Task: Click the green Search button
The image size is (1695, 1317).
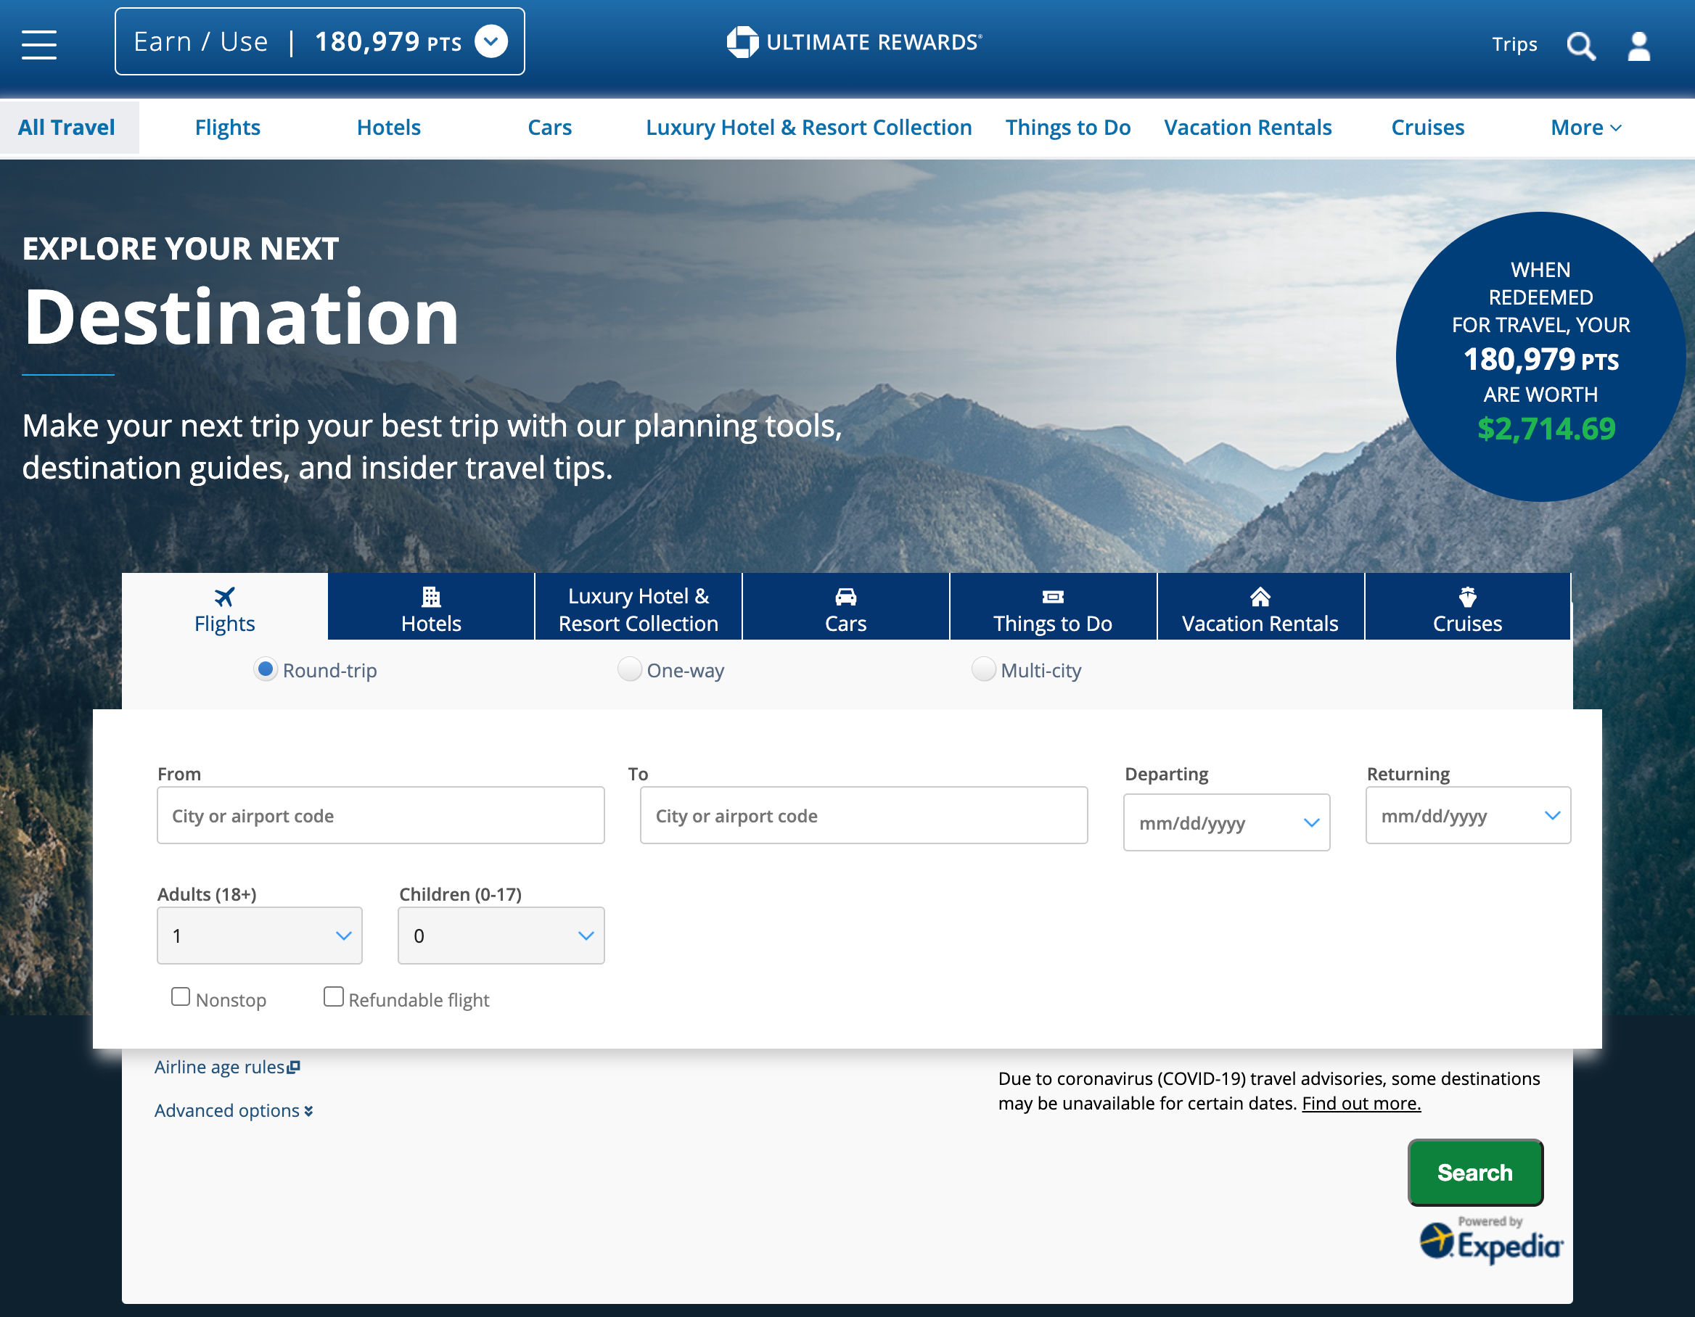Action: click(x=1474, y=1172)
